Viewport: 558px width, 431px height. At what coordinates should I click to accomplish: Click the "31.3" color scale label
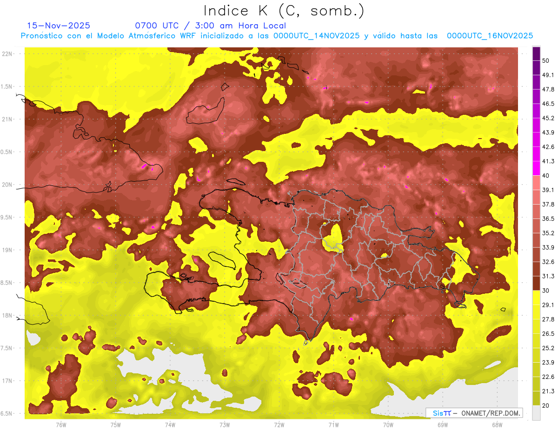pos(548,276)
